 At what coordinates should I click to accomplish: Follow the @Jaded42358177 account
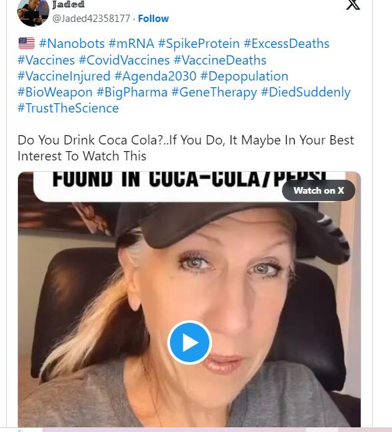click(x=153, y=19)
